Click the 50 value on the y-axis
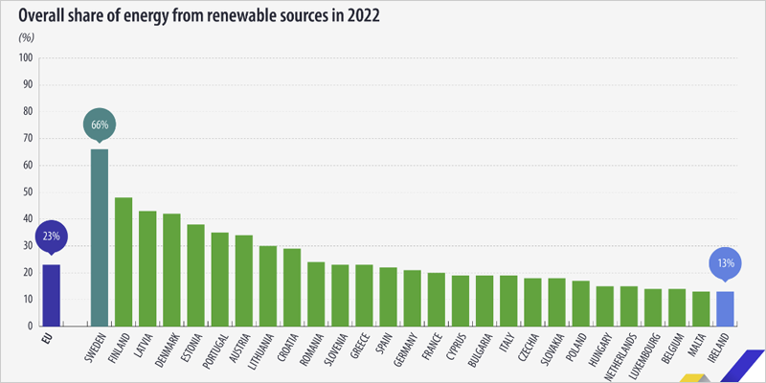The width and height of the screenshot is (766, 383). tap(28, 192)
